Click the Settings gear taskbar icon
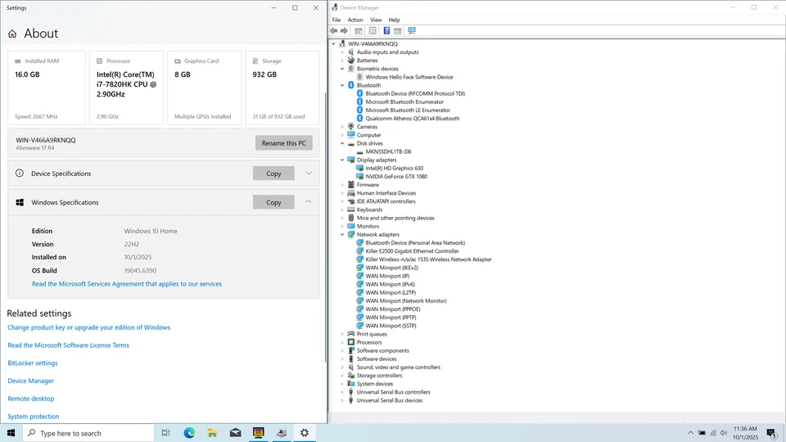 [x=305, y=433]
